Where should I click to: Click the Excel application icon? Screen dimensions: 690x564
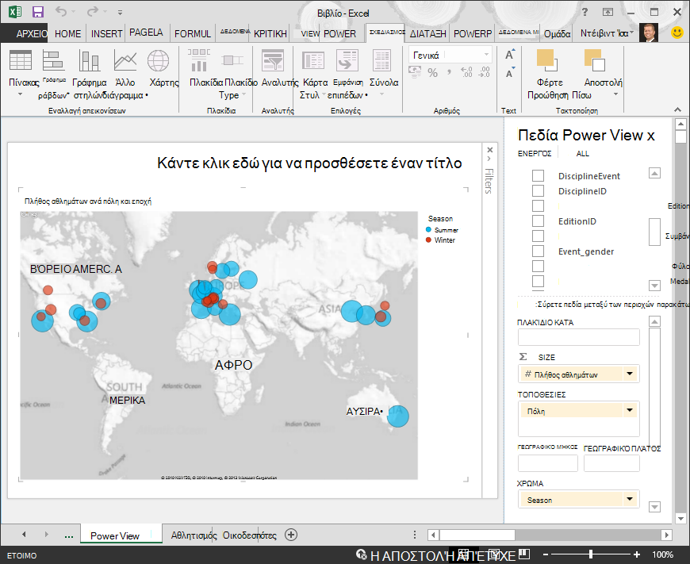click(x=14, y=12)
